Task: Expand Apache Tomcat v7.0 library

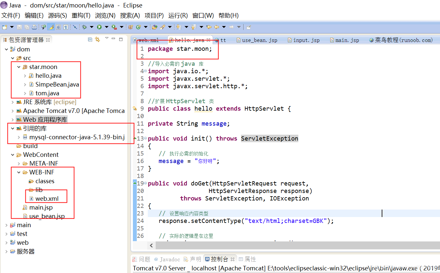Action: pyautogui.click(x=13, y=111)
